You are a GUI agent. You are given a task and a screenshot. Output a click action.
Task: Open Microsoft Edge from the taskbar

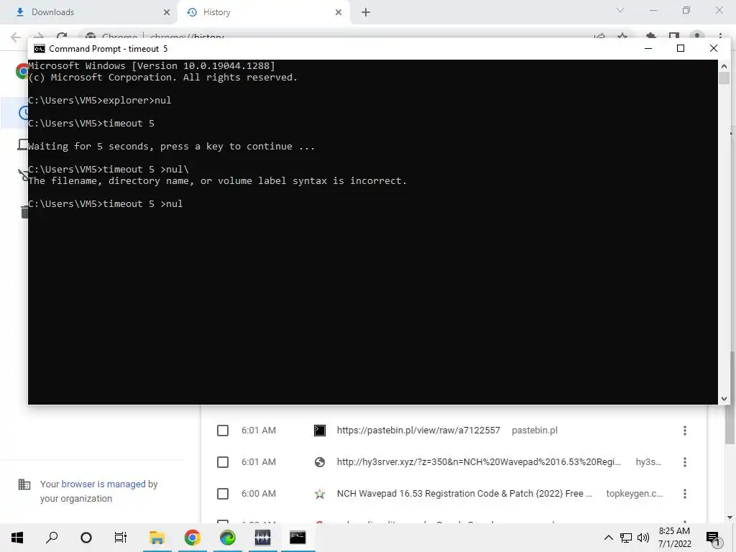[228, 538]
